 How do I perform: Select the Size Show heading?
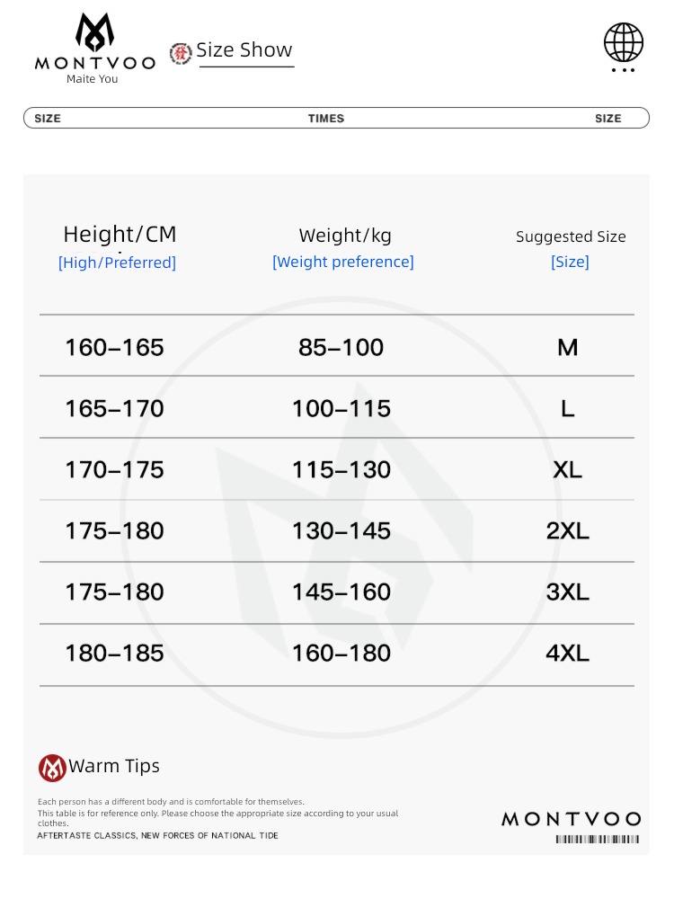[x=244, y=49]
